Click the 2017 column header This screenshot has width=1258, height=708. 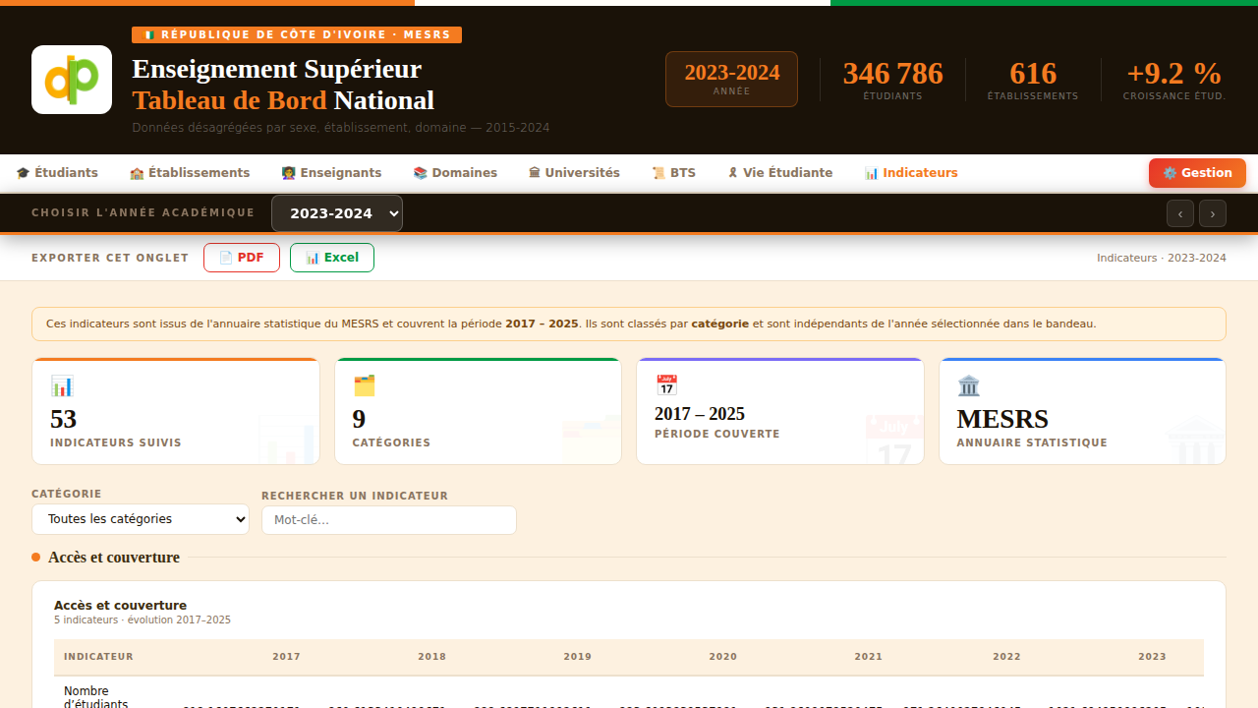pos(286,657)
